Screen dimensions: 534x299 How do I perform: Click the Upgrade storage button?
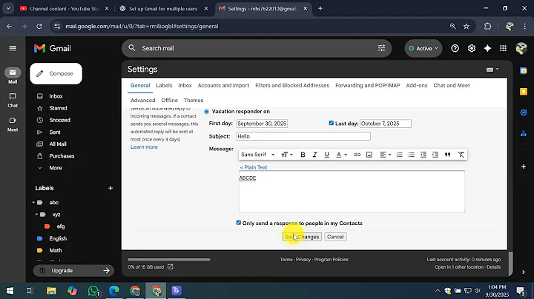pos(73,270)
